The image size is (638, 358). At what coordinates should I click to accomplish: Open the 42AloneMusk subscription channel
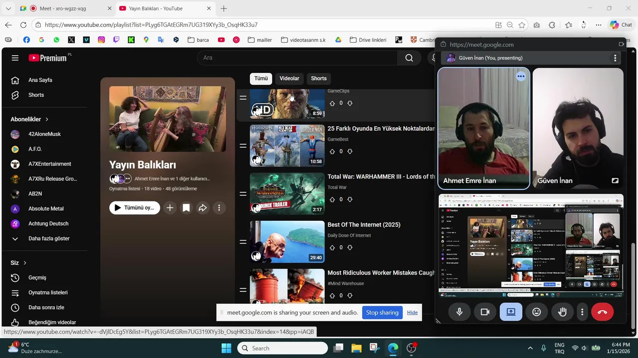click(44, 134)
